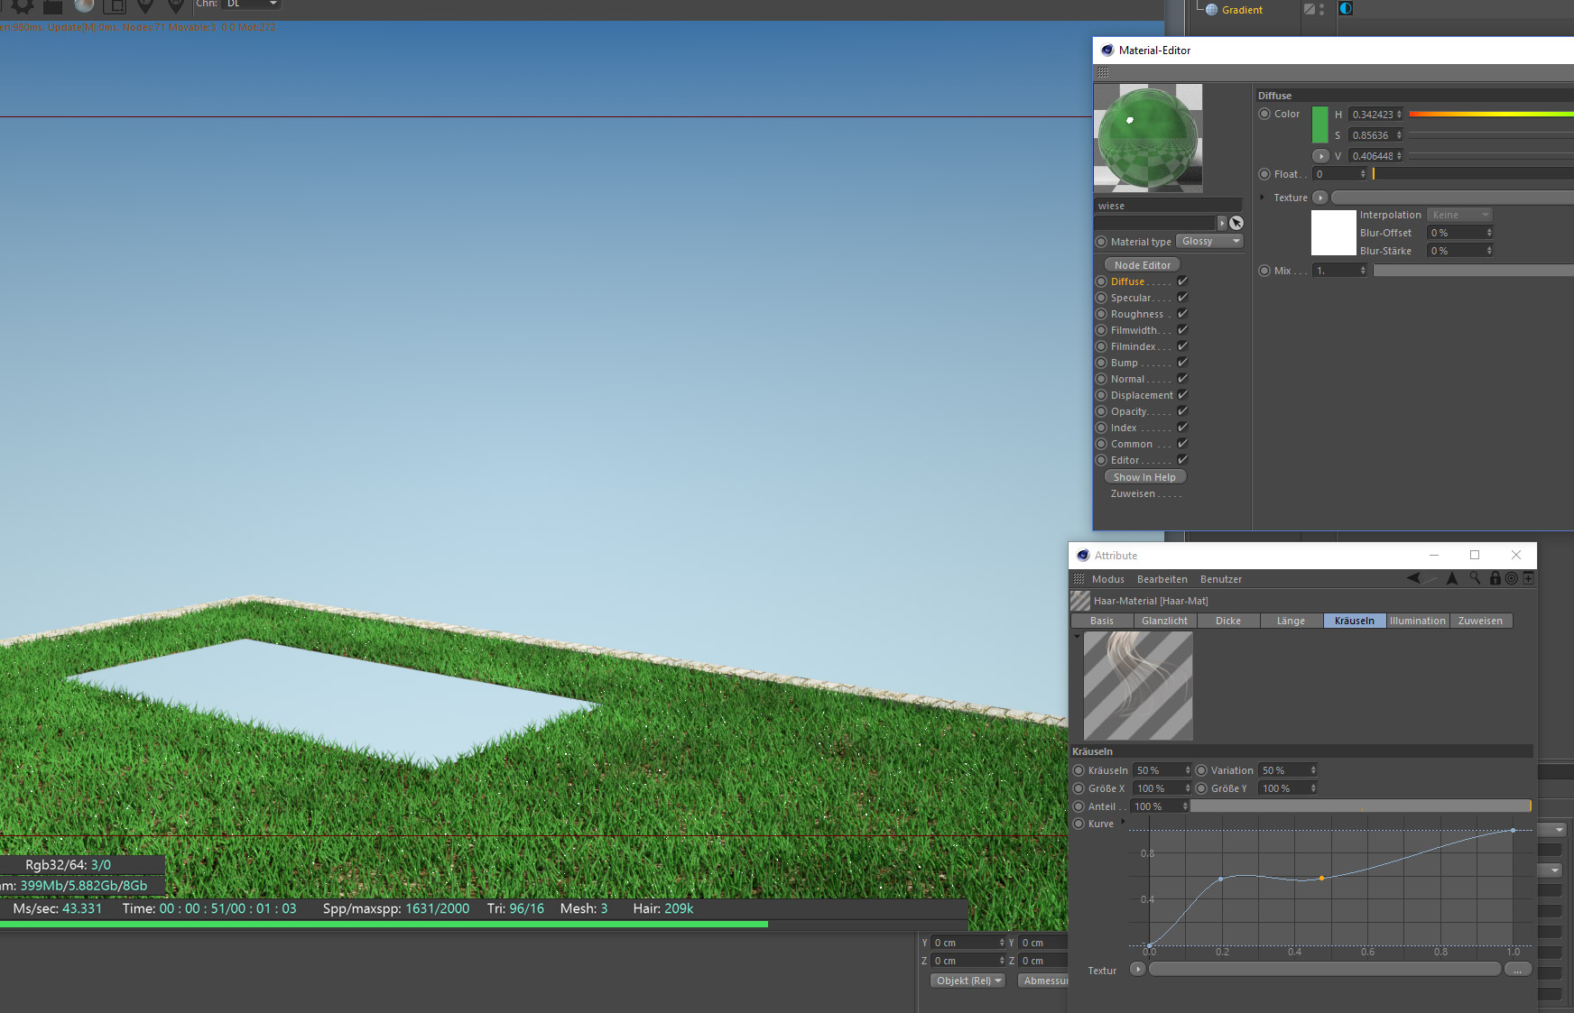Toggle the Filmwidth channel checkbox

tap(1182, 330)
